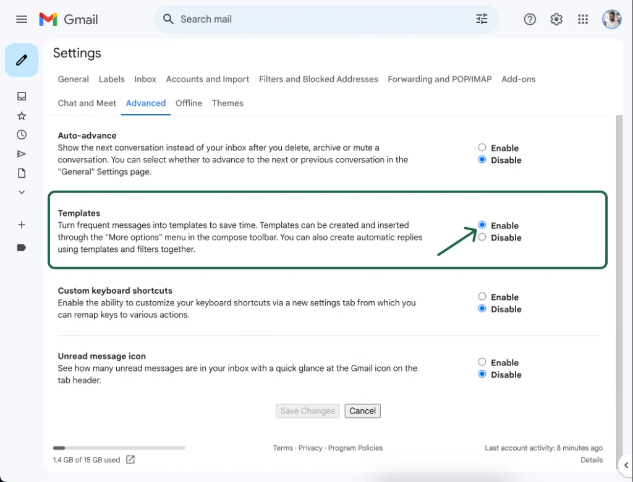Image resolution: width=633 pixels, height=482 pixels.
Task: Click Last account activity text
Action: pyautogui.click(x=544, y=447)
